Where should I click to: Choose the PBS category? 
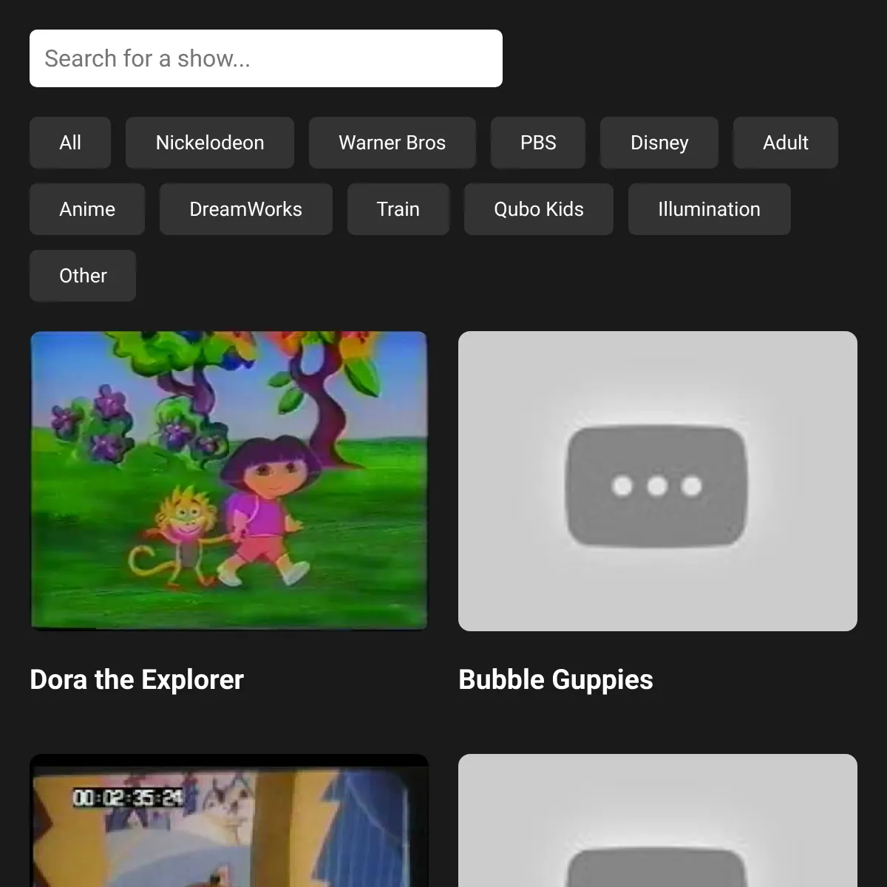pyautogui.click(x=538, y=143)
